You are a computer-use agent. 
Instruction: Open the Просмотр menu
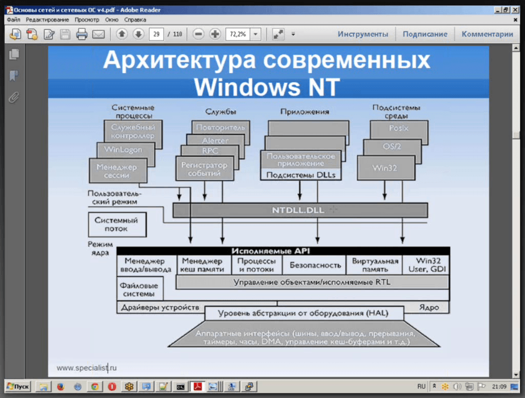87,20
